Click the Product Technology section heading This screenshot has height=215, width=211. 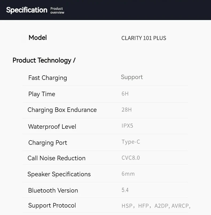click(x=44, y=60)
